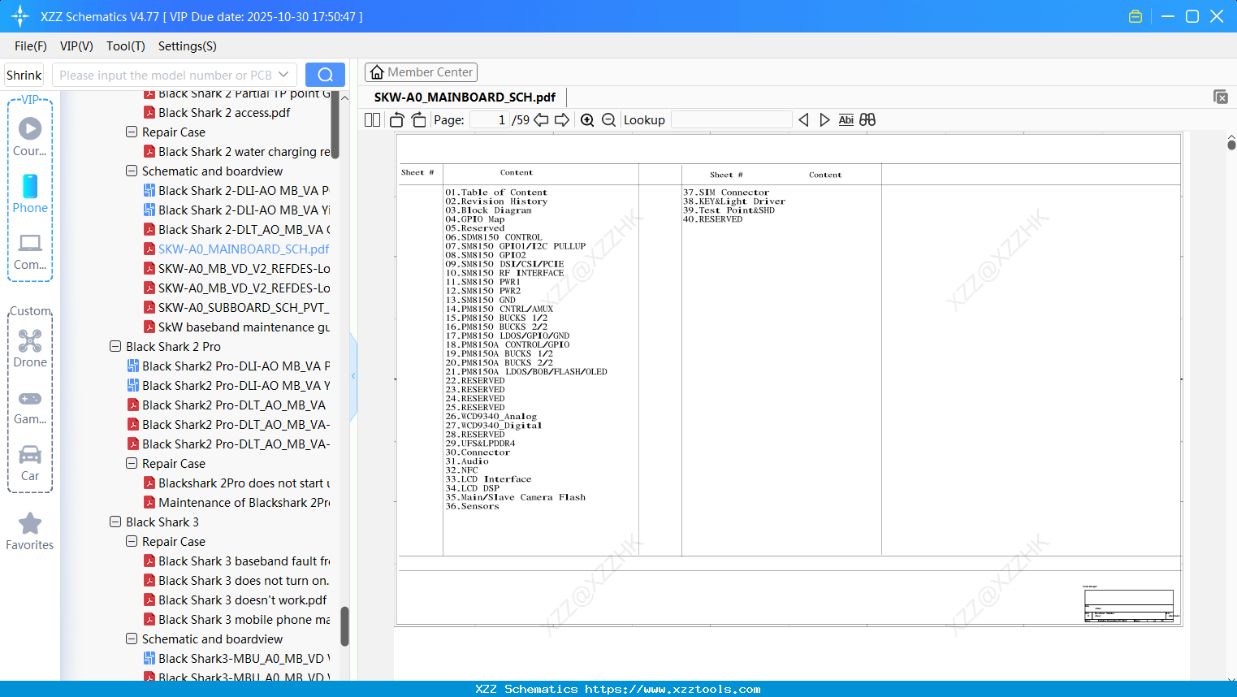Jump to next lookup result
This screenshot has height=697, width=1237.
point(824,120)
